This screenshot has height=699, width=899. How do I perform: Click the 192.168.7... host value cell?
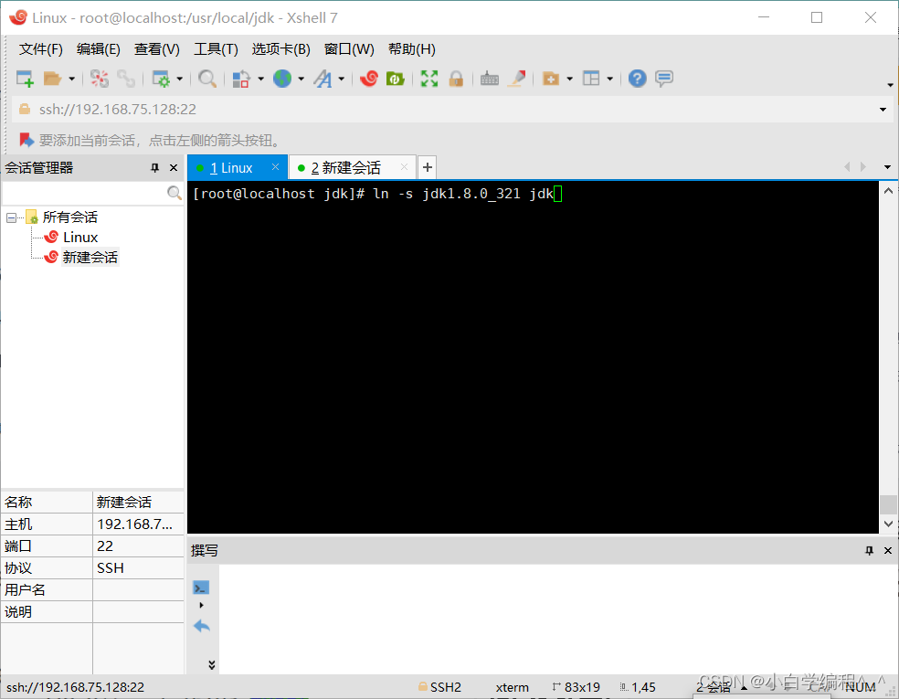(138, 524)
